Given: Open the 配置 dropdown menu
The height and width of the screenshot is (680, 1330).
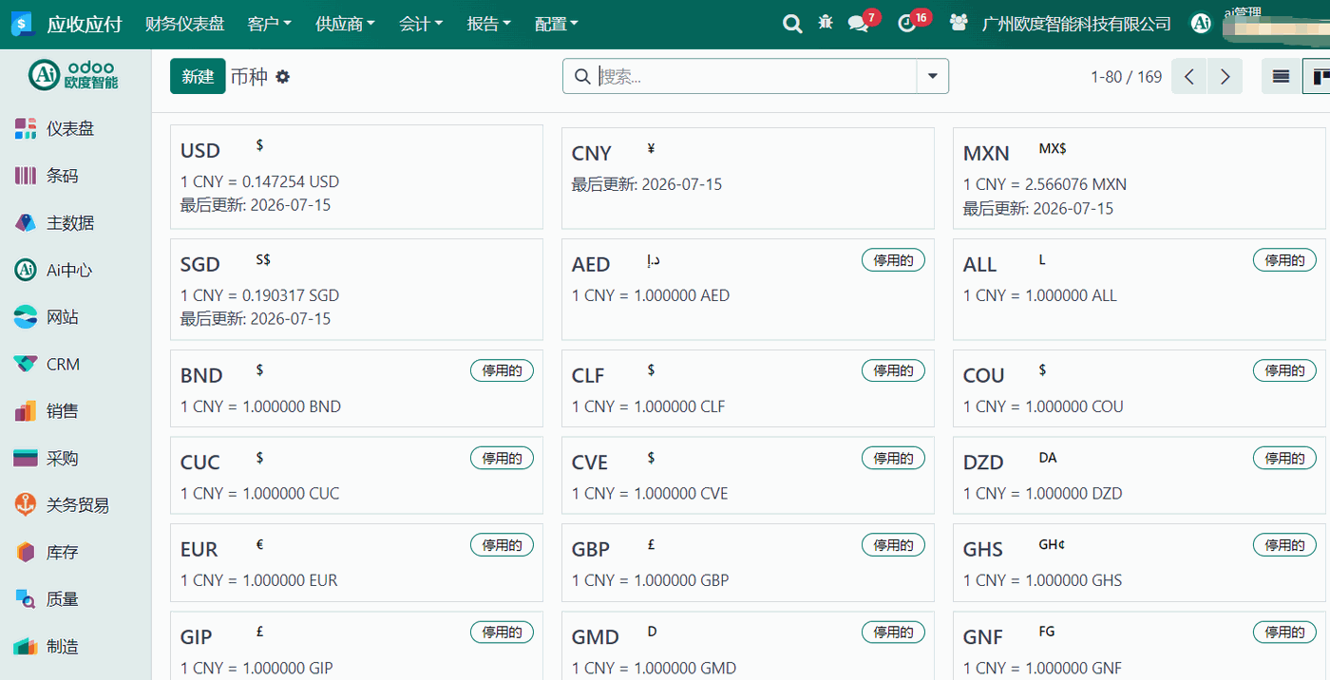Looking at the screenshot, I should point(556,24).
